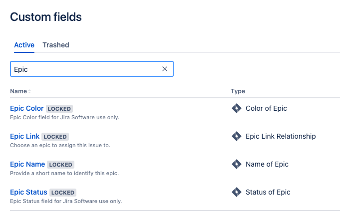The width and height of the screenshot is (340, 220).
Task: Click the LOCKED badge beside Epic Color
Action: 59,109
